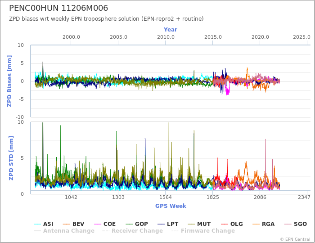Toggle the ASI series in legend
315x243 pixels.
coord(43,224)
